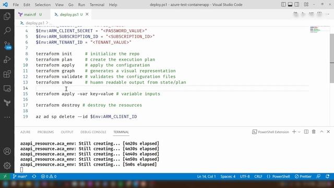Close the deploy.ps1 editor tab

coord(87,14)
